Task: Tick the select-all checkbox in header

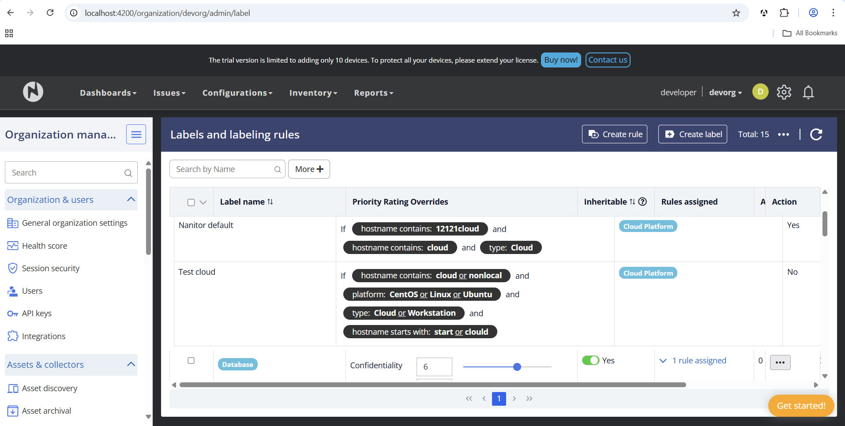Action: (x=191, y=202)
